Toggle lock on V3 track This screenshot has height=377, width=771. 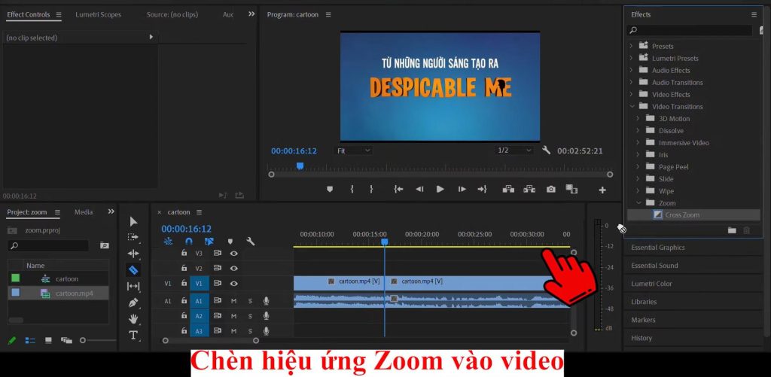184,253
